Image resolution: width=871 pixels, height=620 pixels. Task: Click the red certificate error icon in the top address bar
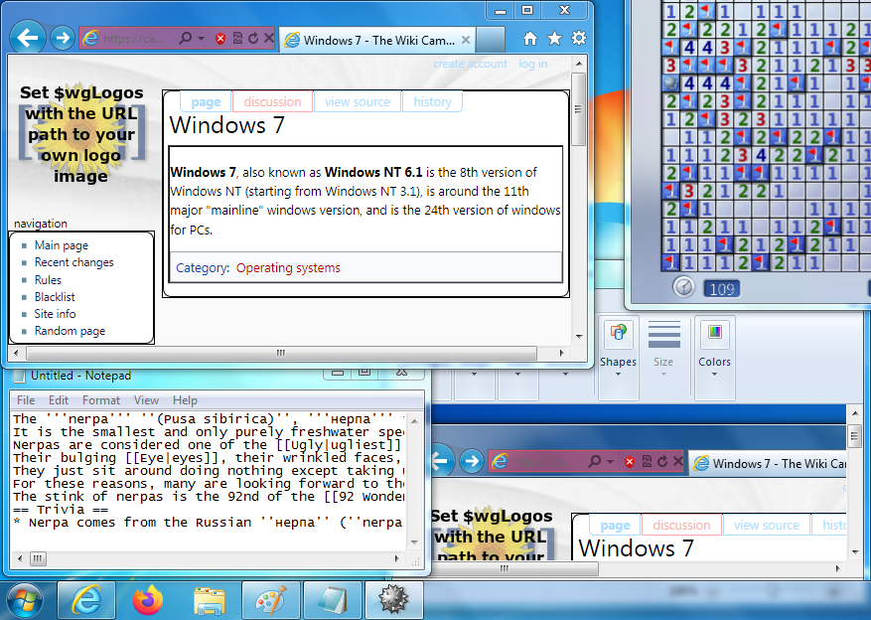(220, 39)
